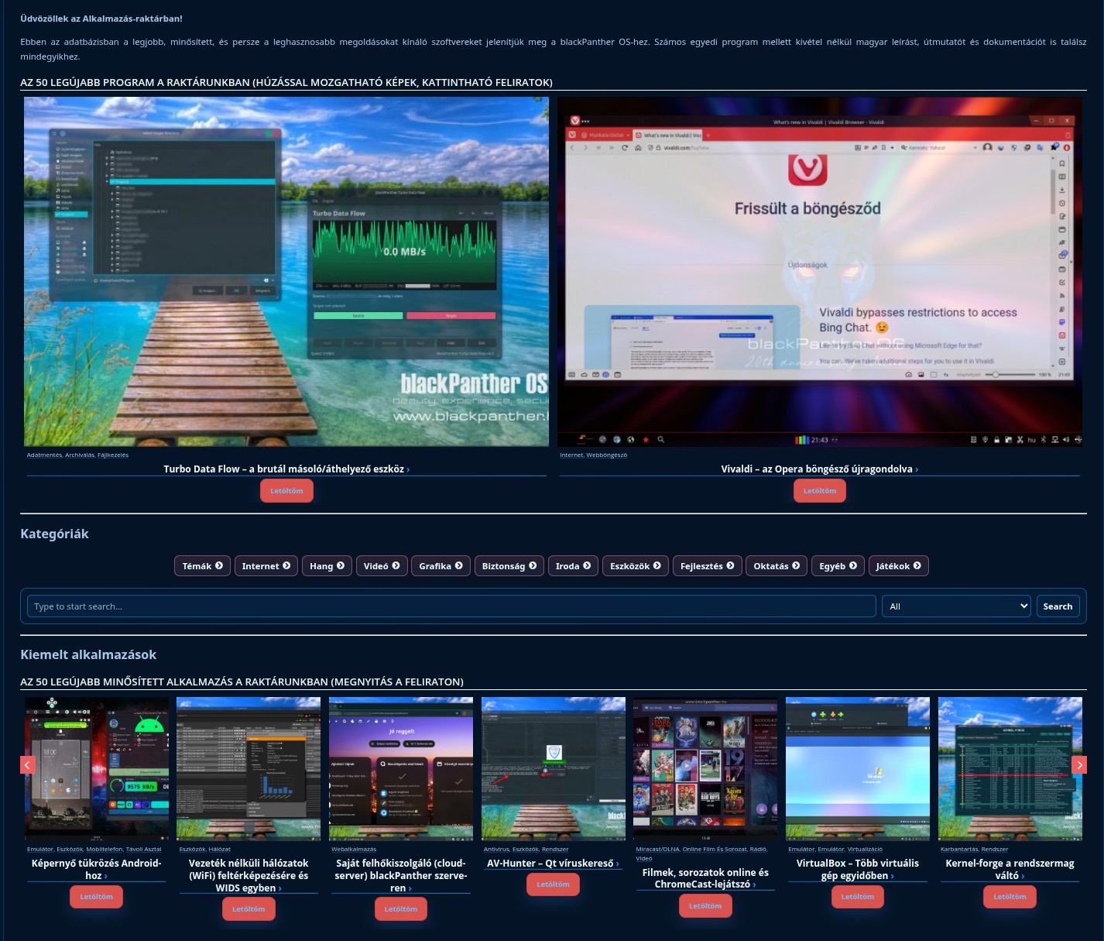Screen dimensions: 1104x941
Task: Click Letöltöm under Filmek, sorozatok online
Action: (705, 906)
